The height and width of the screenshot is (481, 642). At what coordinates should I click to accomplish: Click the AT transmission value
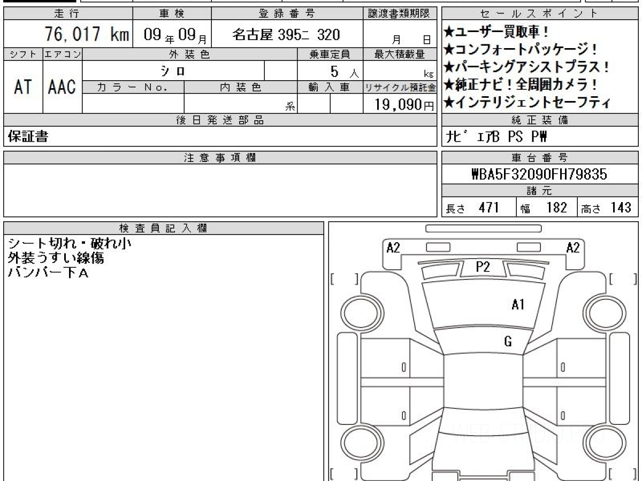23,87
